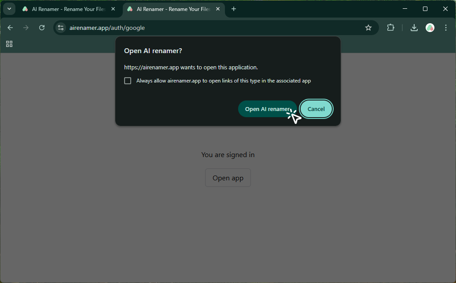
Task: Reload the current page
Action: 42,27
